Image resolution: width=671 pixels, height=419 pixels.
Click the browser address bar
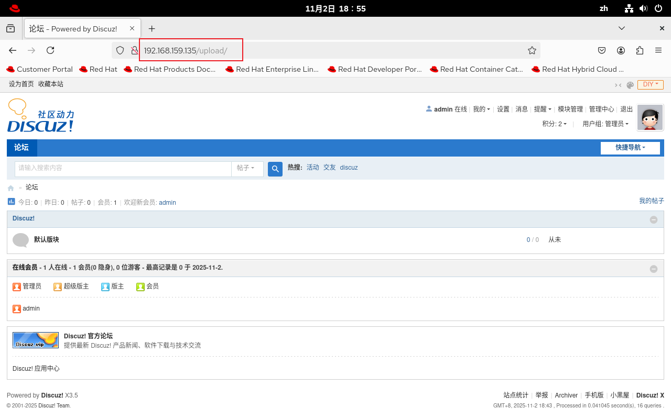tap(325, 50)
